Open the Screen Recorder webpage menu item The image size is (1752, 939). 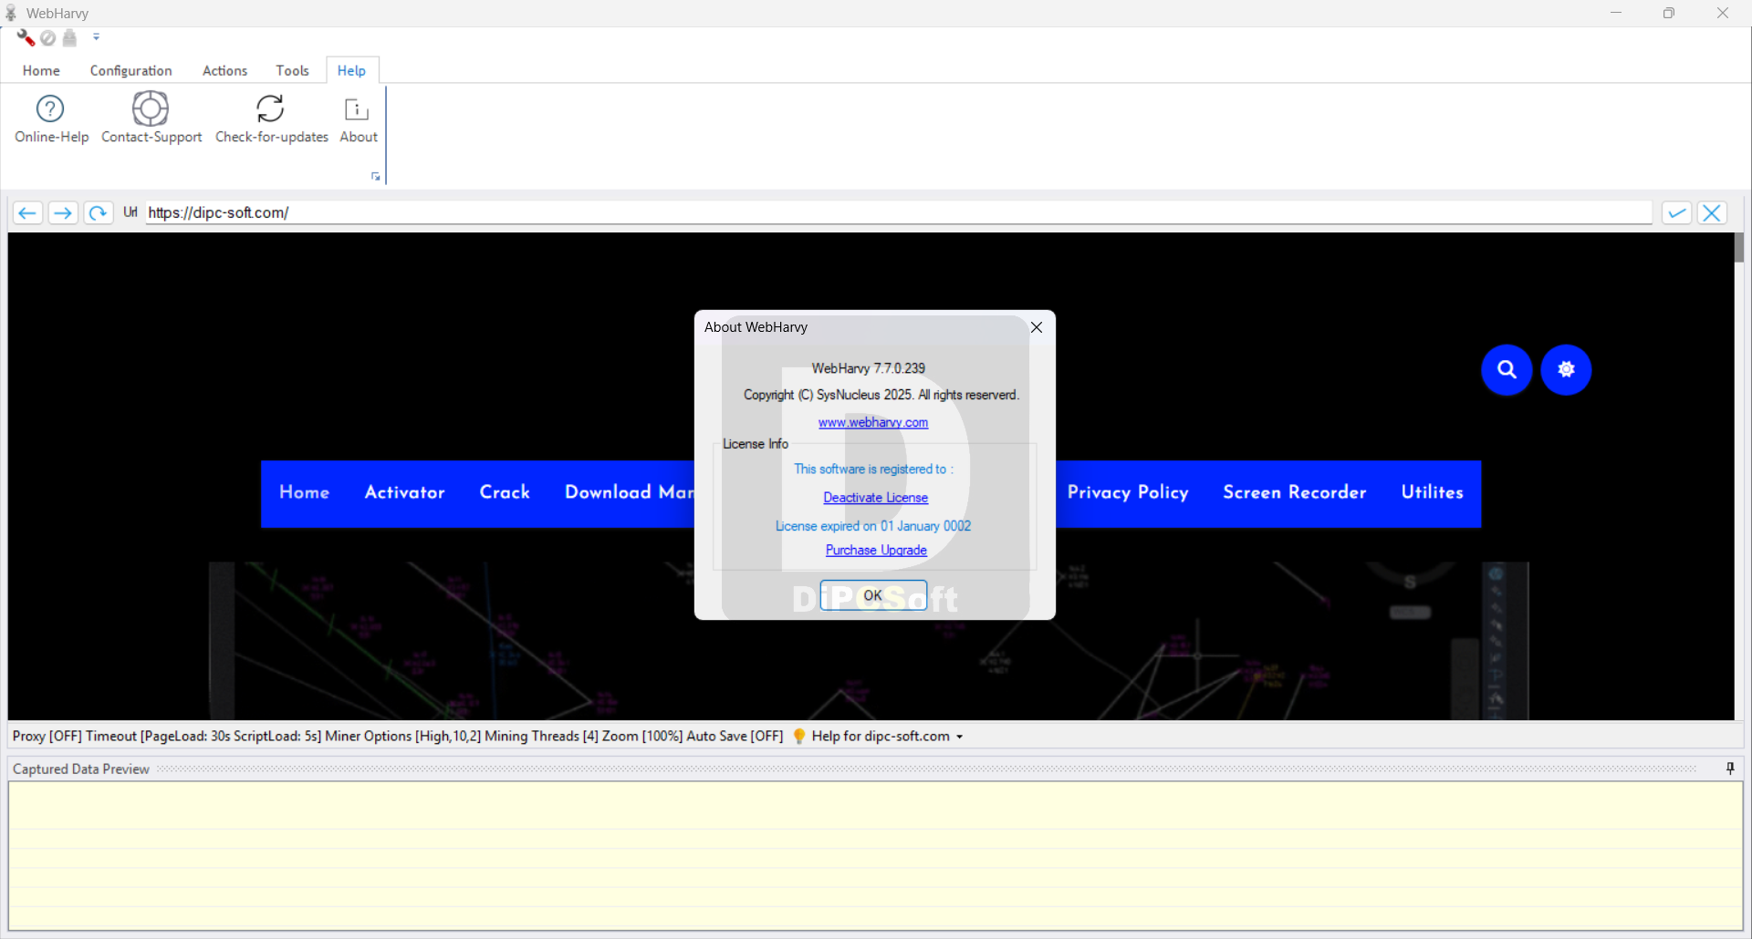tap(1294, 492)
